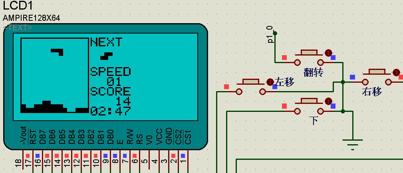Image resolution: width=403 pixels, height=173 pixels.
Task: Click the red logic-state square on pin 2
Action: pos(173,155)
